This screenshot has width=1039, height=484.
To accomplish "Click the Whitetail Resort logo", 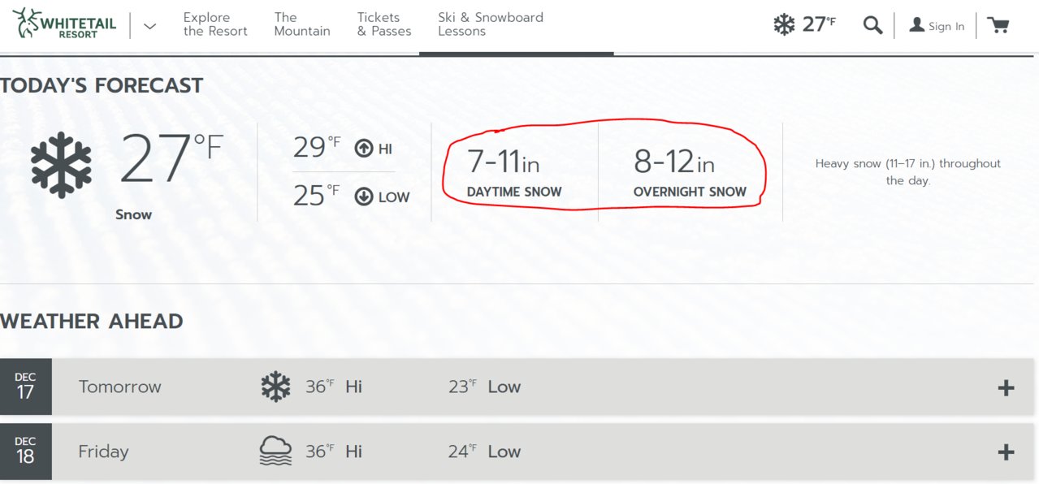I will 65,24.
